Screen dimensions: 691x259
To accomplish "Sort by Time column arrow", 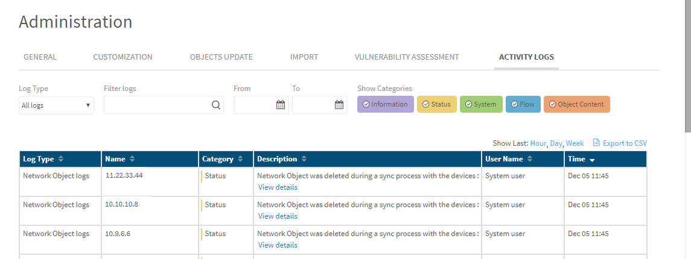I will coord(592,160).
